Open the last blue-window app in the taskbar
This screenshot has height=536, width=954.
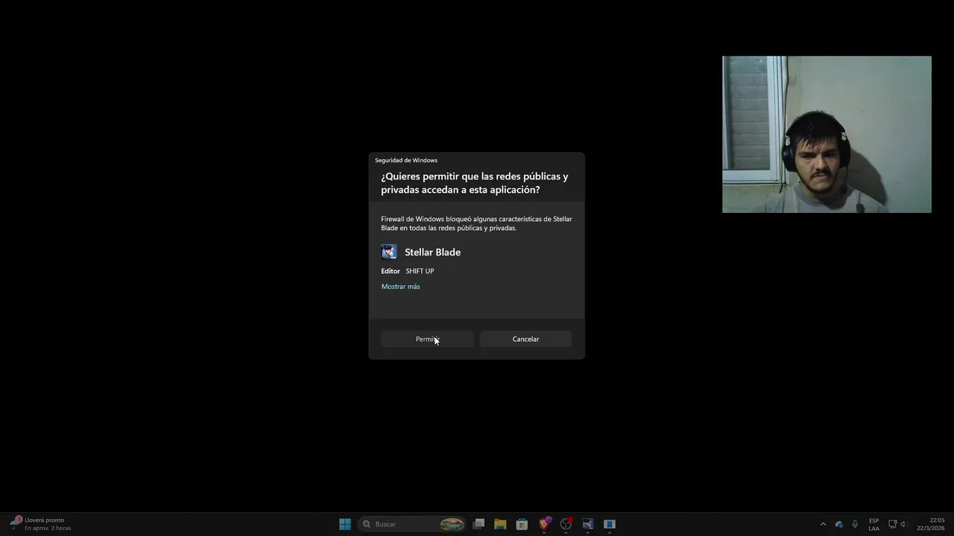click(x=610, y=524)
